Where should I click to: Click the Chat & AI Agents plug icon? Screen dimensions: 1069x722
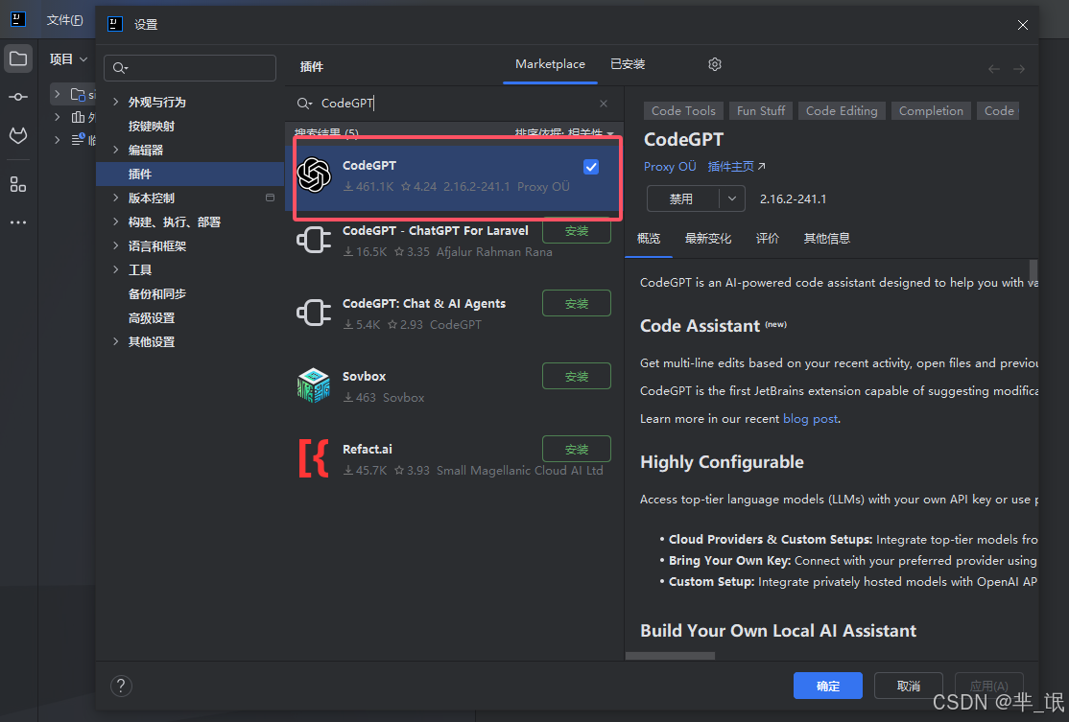click(314, 313)
